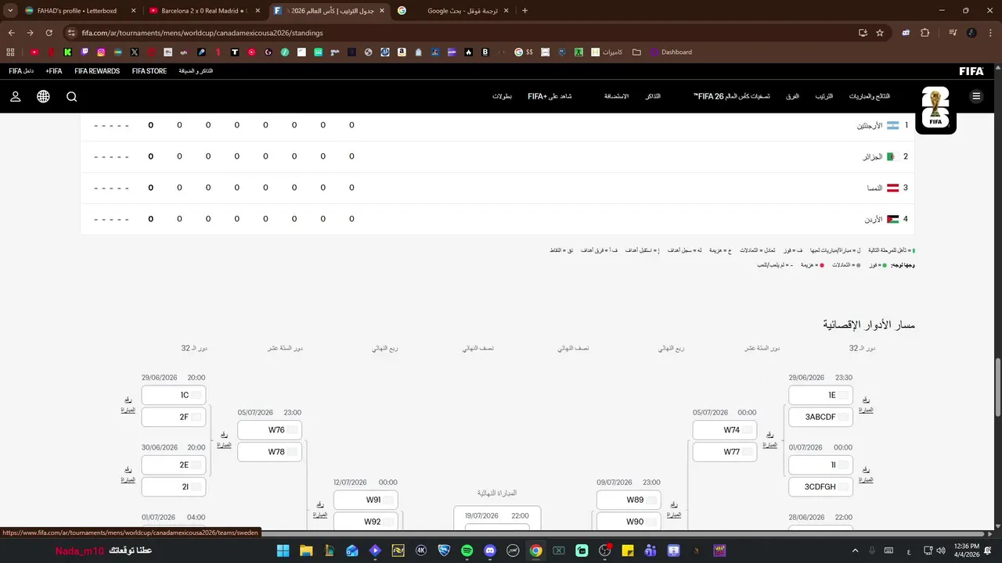Open the tab search dropdown
The width and height of the screenshot is (1002, 563).
[10, 10]
